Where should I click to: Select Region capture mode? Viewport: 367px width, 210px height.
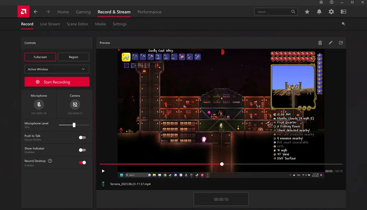[73, 57]
